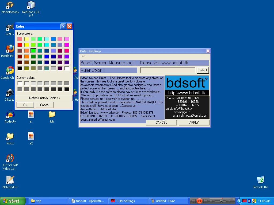Launch NetBeans IDE 6.7 from desktop

coord(31,6)
